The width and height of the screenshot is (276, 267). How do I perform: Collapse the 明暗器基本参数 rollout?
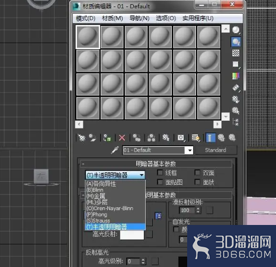[156, 164]
